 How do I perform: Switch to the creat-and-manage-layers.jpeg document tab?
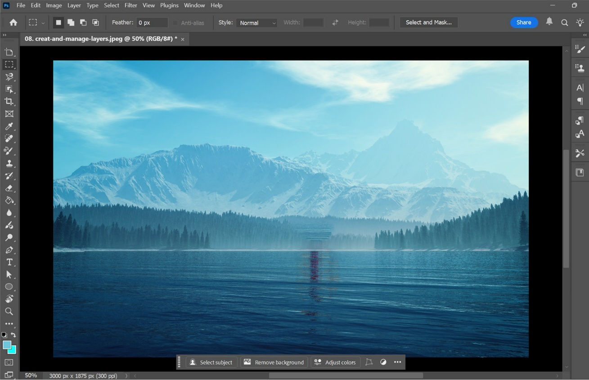[x=99, y=39]
